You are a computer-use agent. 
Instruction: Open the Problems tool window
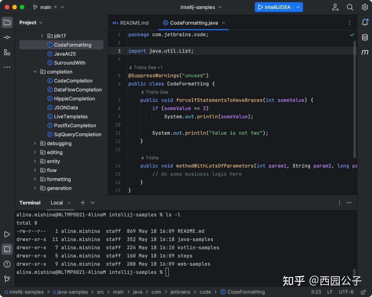(7, 264)
